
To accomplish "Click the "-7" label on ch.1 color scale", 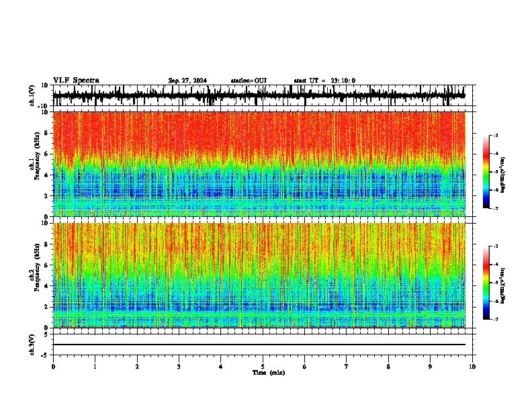I will point(496,208).
